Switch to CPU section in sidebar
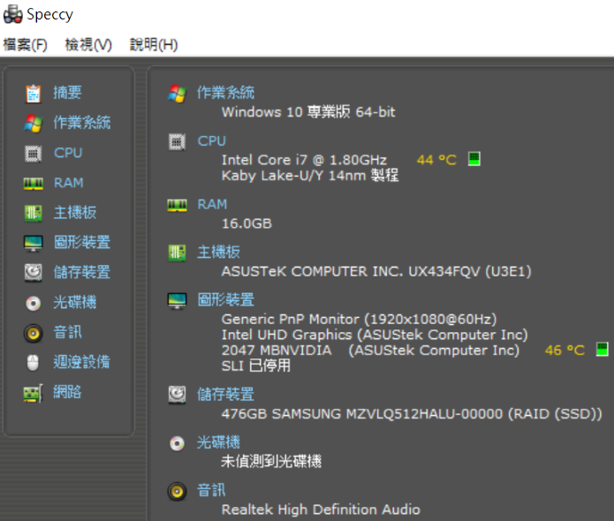This screenshot has width=614, height=521. tap(68, 153)
